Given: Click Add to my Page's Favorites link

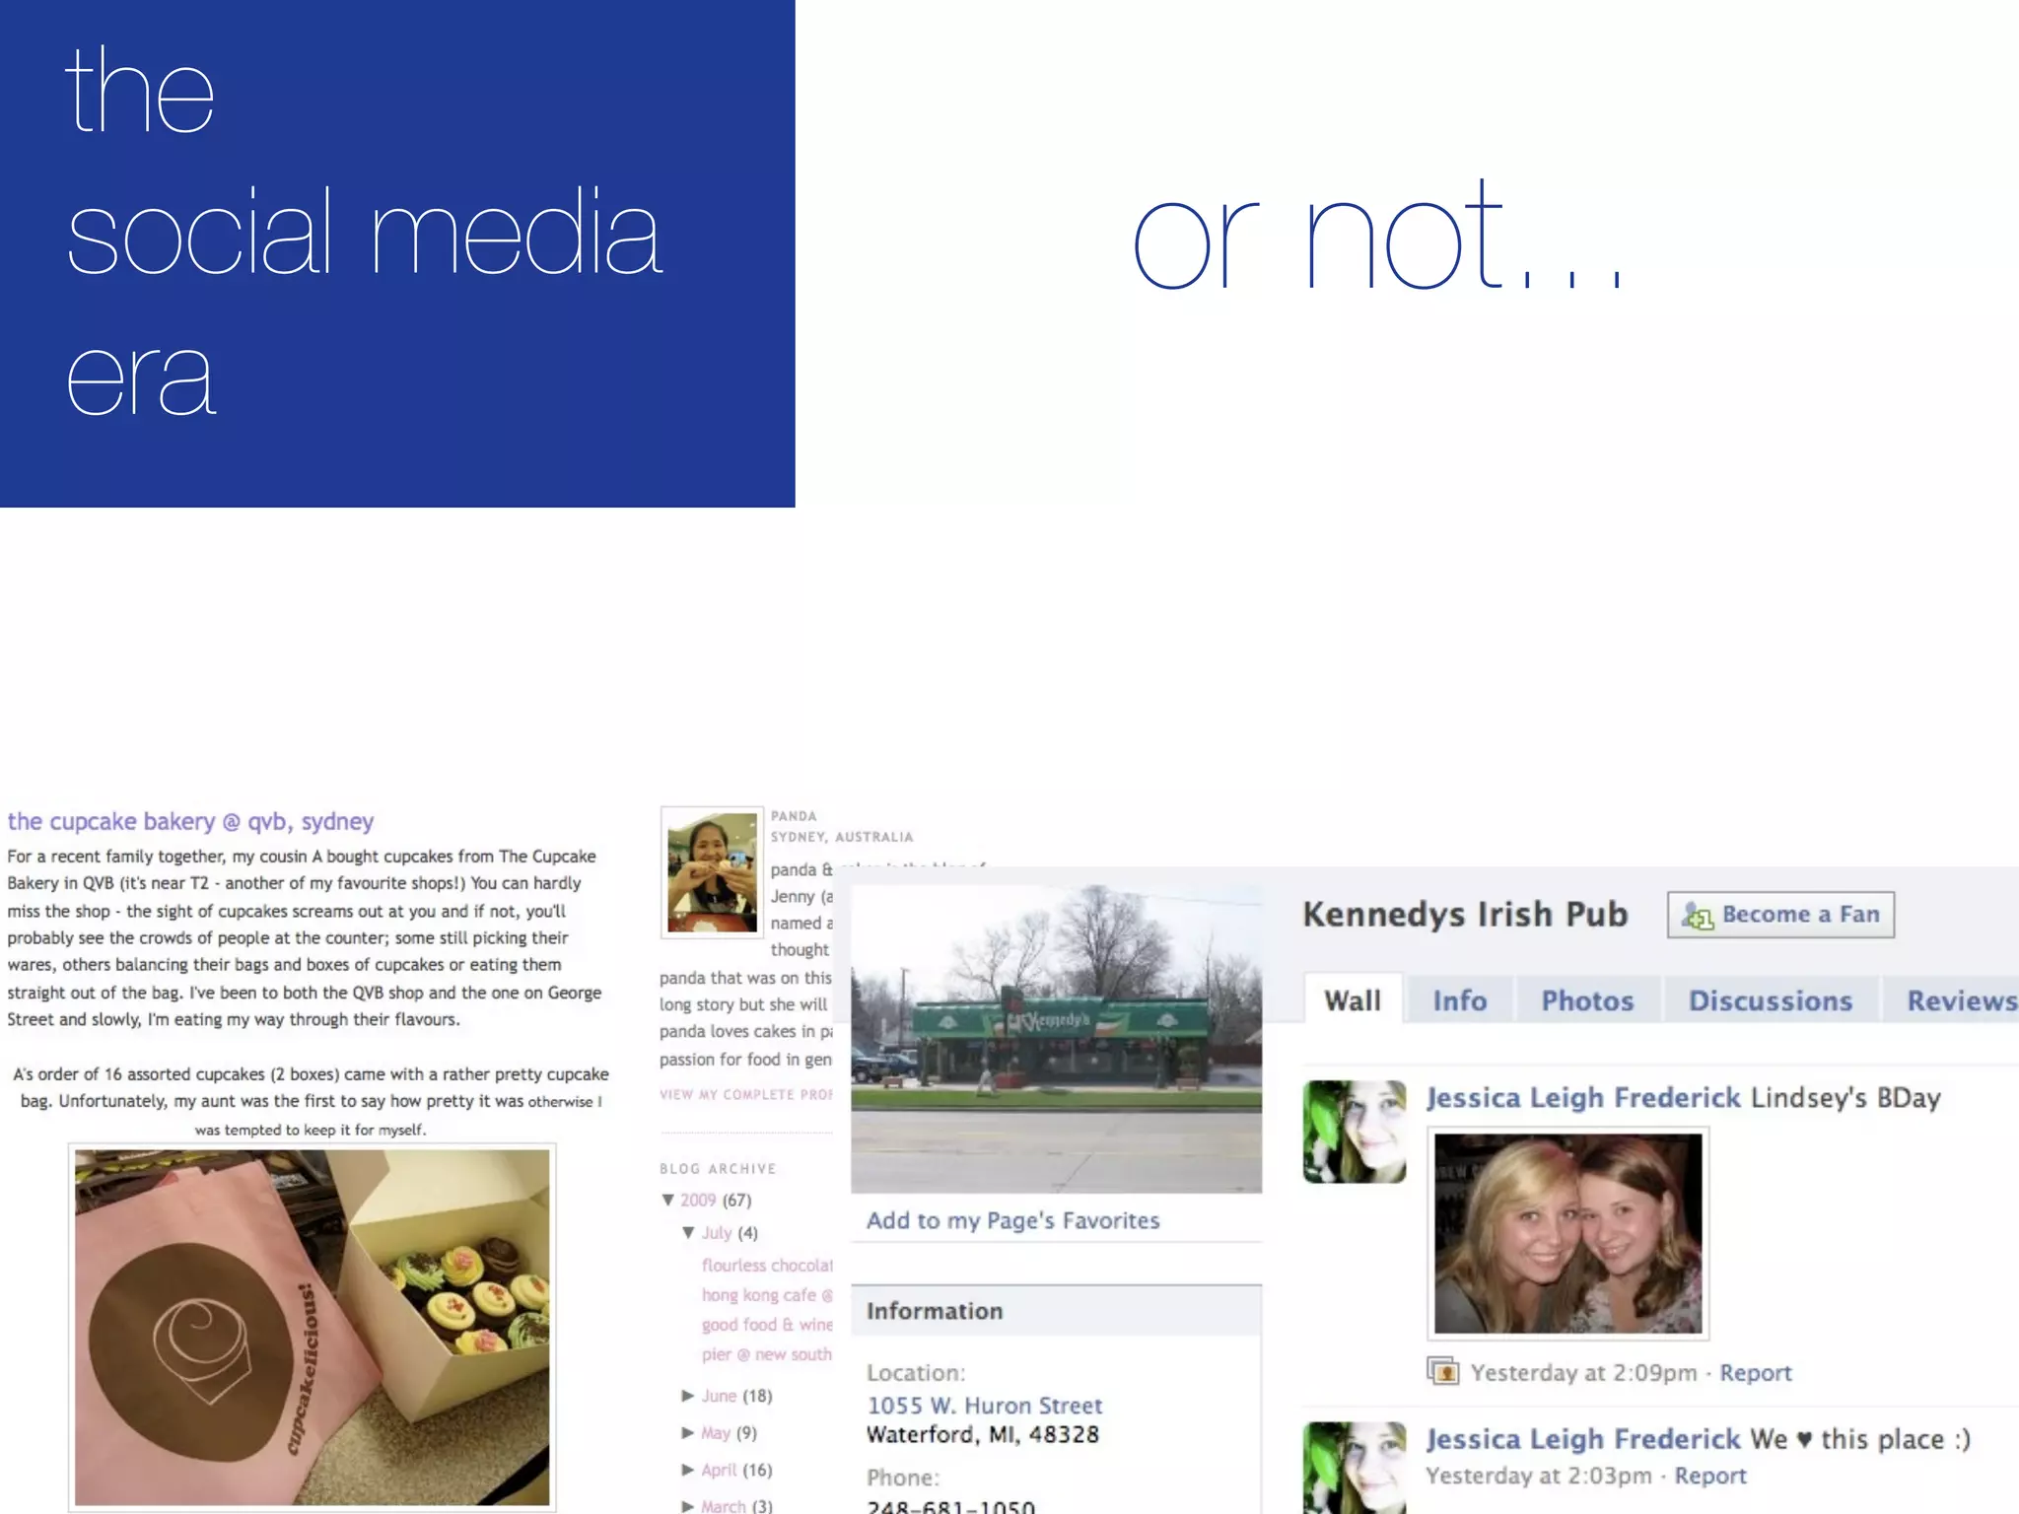Looking at the screenshot, I should [x=1012, y=1220].
